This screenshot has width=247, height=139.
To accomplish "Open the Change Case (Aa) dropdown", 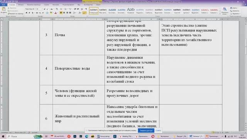I will point(52,9).
